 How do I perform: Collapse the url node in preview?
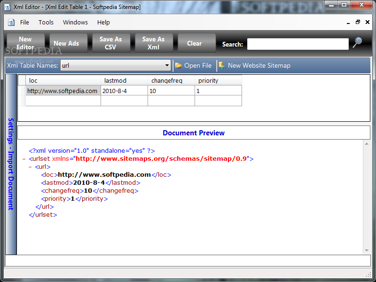[30, 167]
